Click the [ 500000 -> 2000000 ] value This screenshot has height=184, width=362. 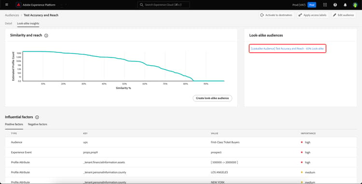click(x=224, y=162)
